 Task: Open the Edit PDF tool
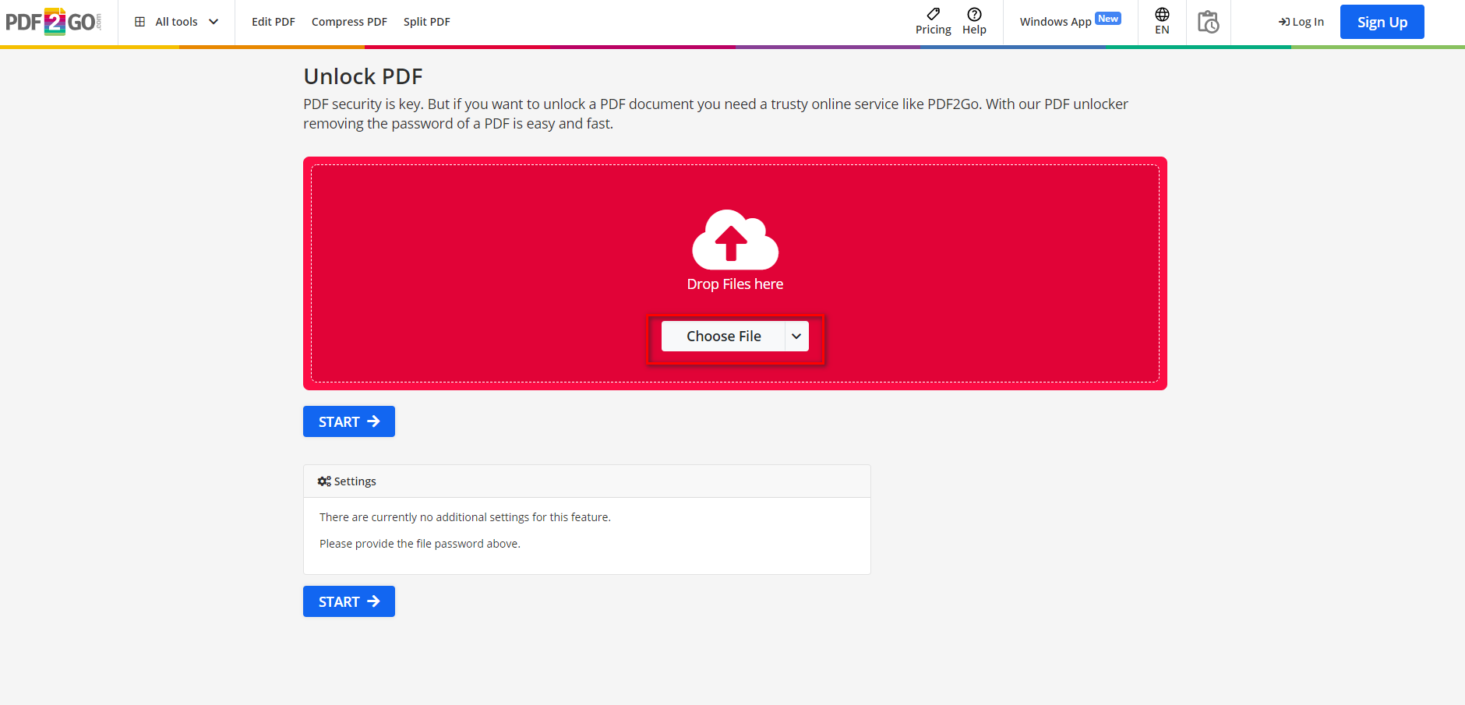tap(274, 22)
